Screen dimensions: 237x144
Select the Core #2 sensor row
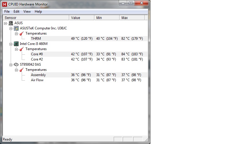(89, 59)
